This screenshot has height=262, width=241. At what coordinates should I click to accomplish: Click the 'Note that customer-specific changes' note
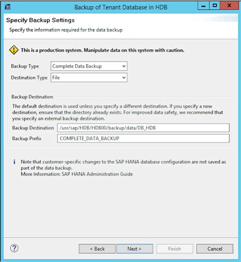124,165
